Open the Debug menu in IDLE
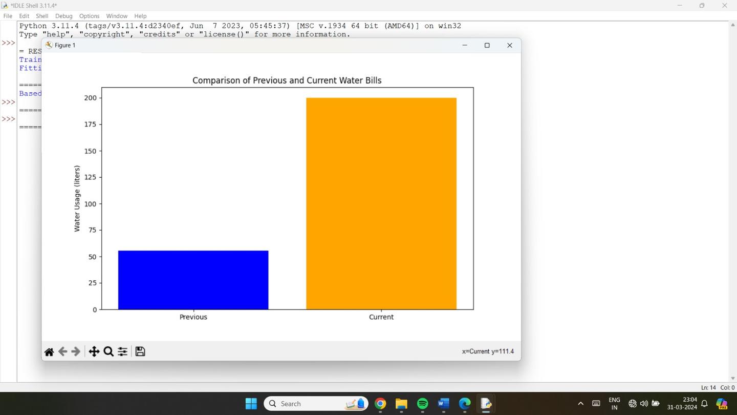737x415 pixels. [64, 16]
